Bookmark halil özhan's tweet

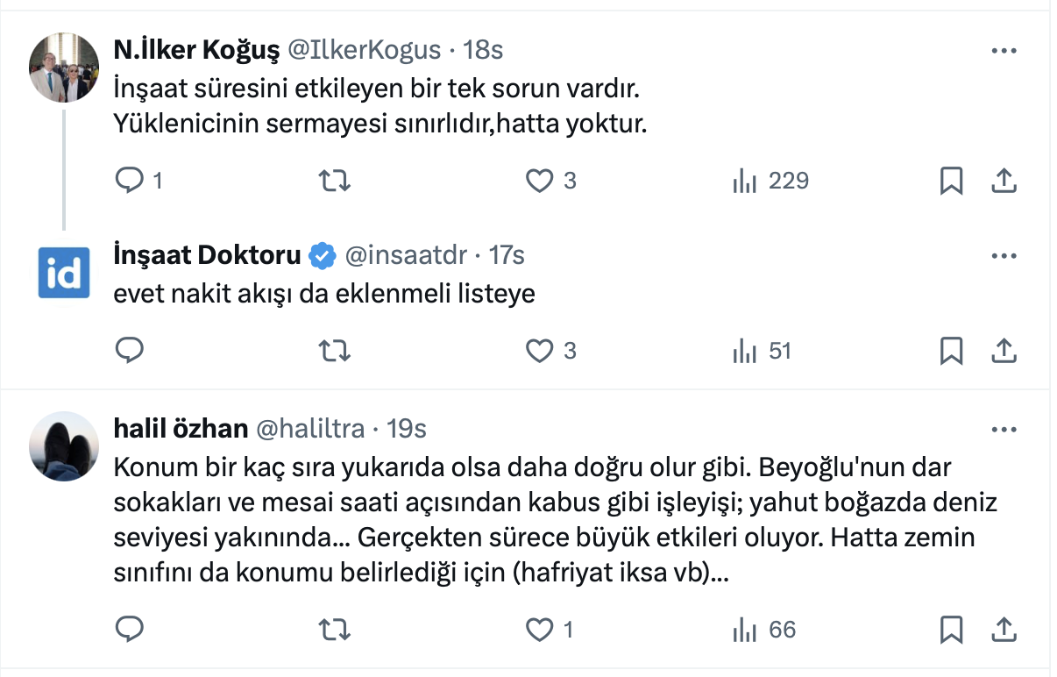coord(951,629)
